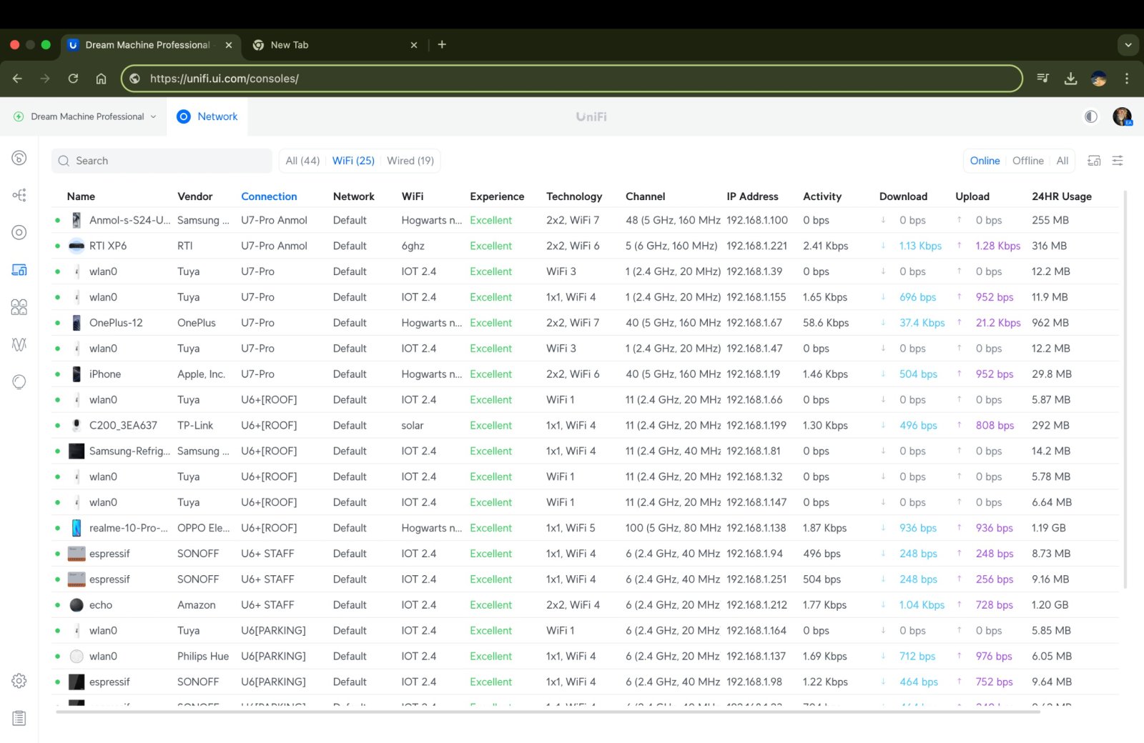Open the Alarm Manager sidebar icon
This screenshot has width=1144, height=743.
coord(19,382)
